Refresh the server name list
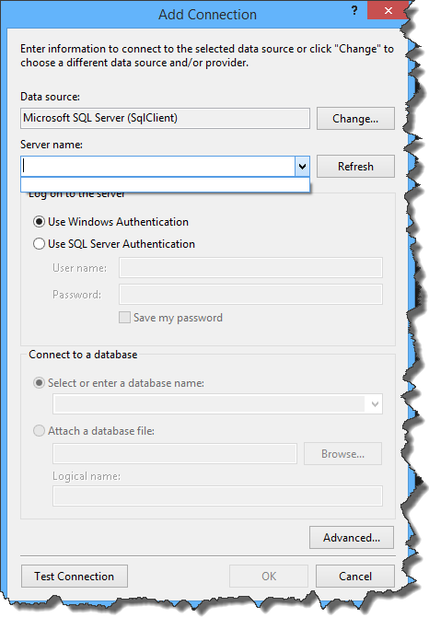 [355, 167]
